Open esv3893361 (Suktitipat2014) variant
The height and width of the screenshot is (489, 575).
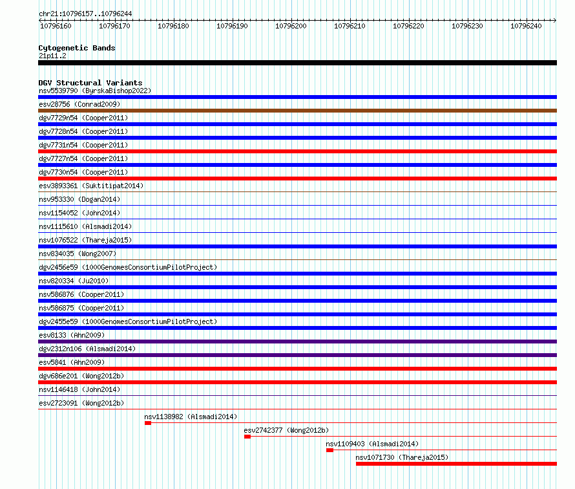coord(91,186)
